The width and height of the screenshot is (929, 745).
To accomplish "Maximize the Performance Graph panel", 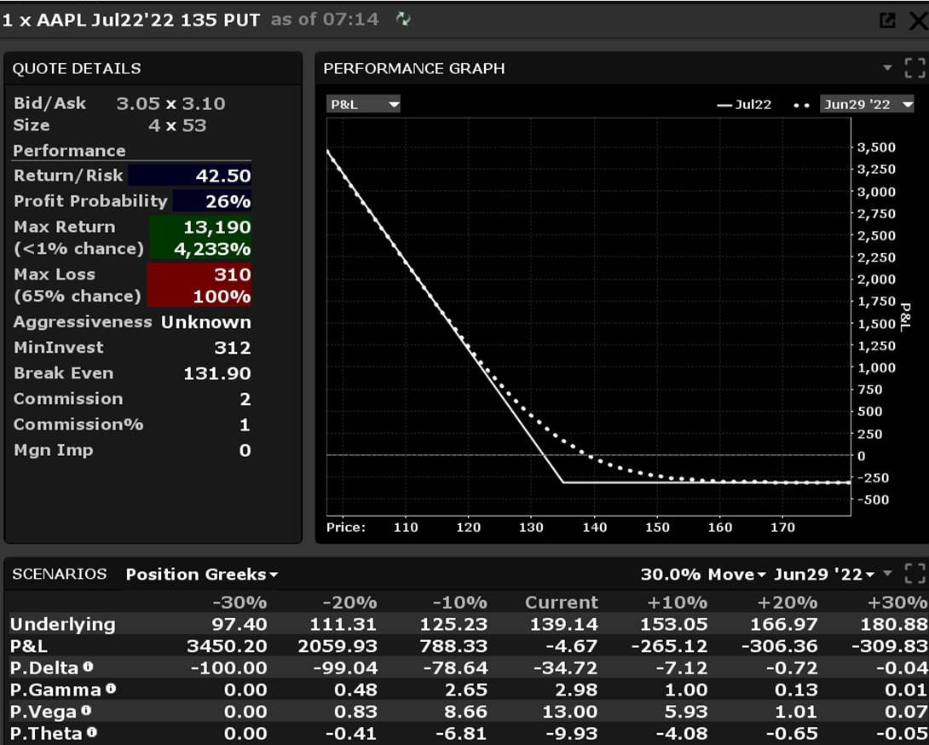I will click(x=915, y=68).
